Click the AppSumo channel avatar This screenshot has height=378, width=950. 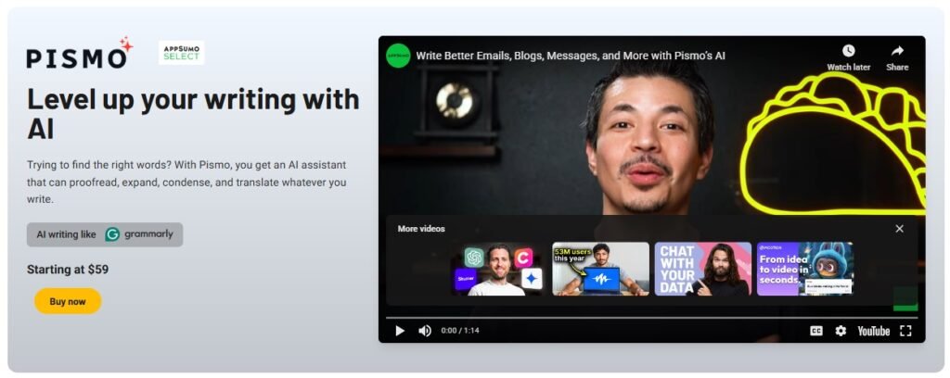(x=398, y=56)
